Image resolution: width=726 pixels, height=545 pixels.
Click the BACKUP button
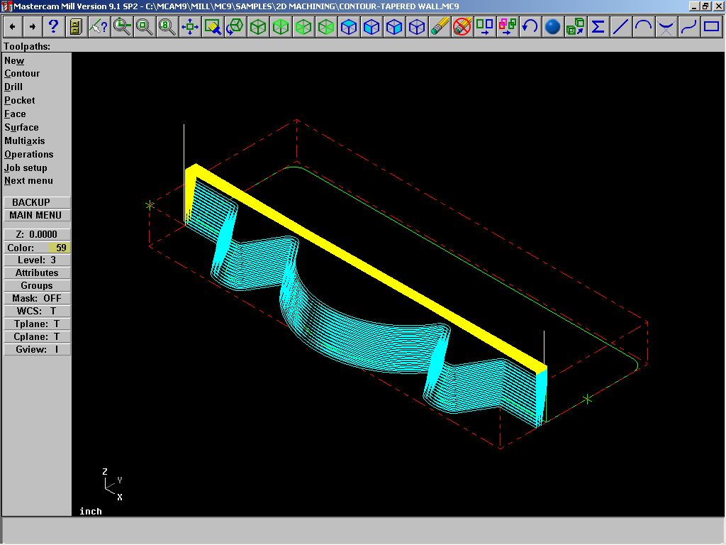pos(37,202)
